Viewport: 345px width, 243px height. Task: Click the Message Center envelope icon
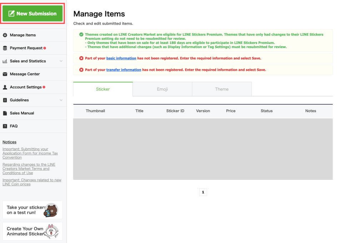pyautogui.click(x=5, y=74)
